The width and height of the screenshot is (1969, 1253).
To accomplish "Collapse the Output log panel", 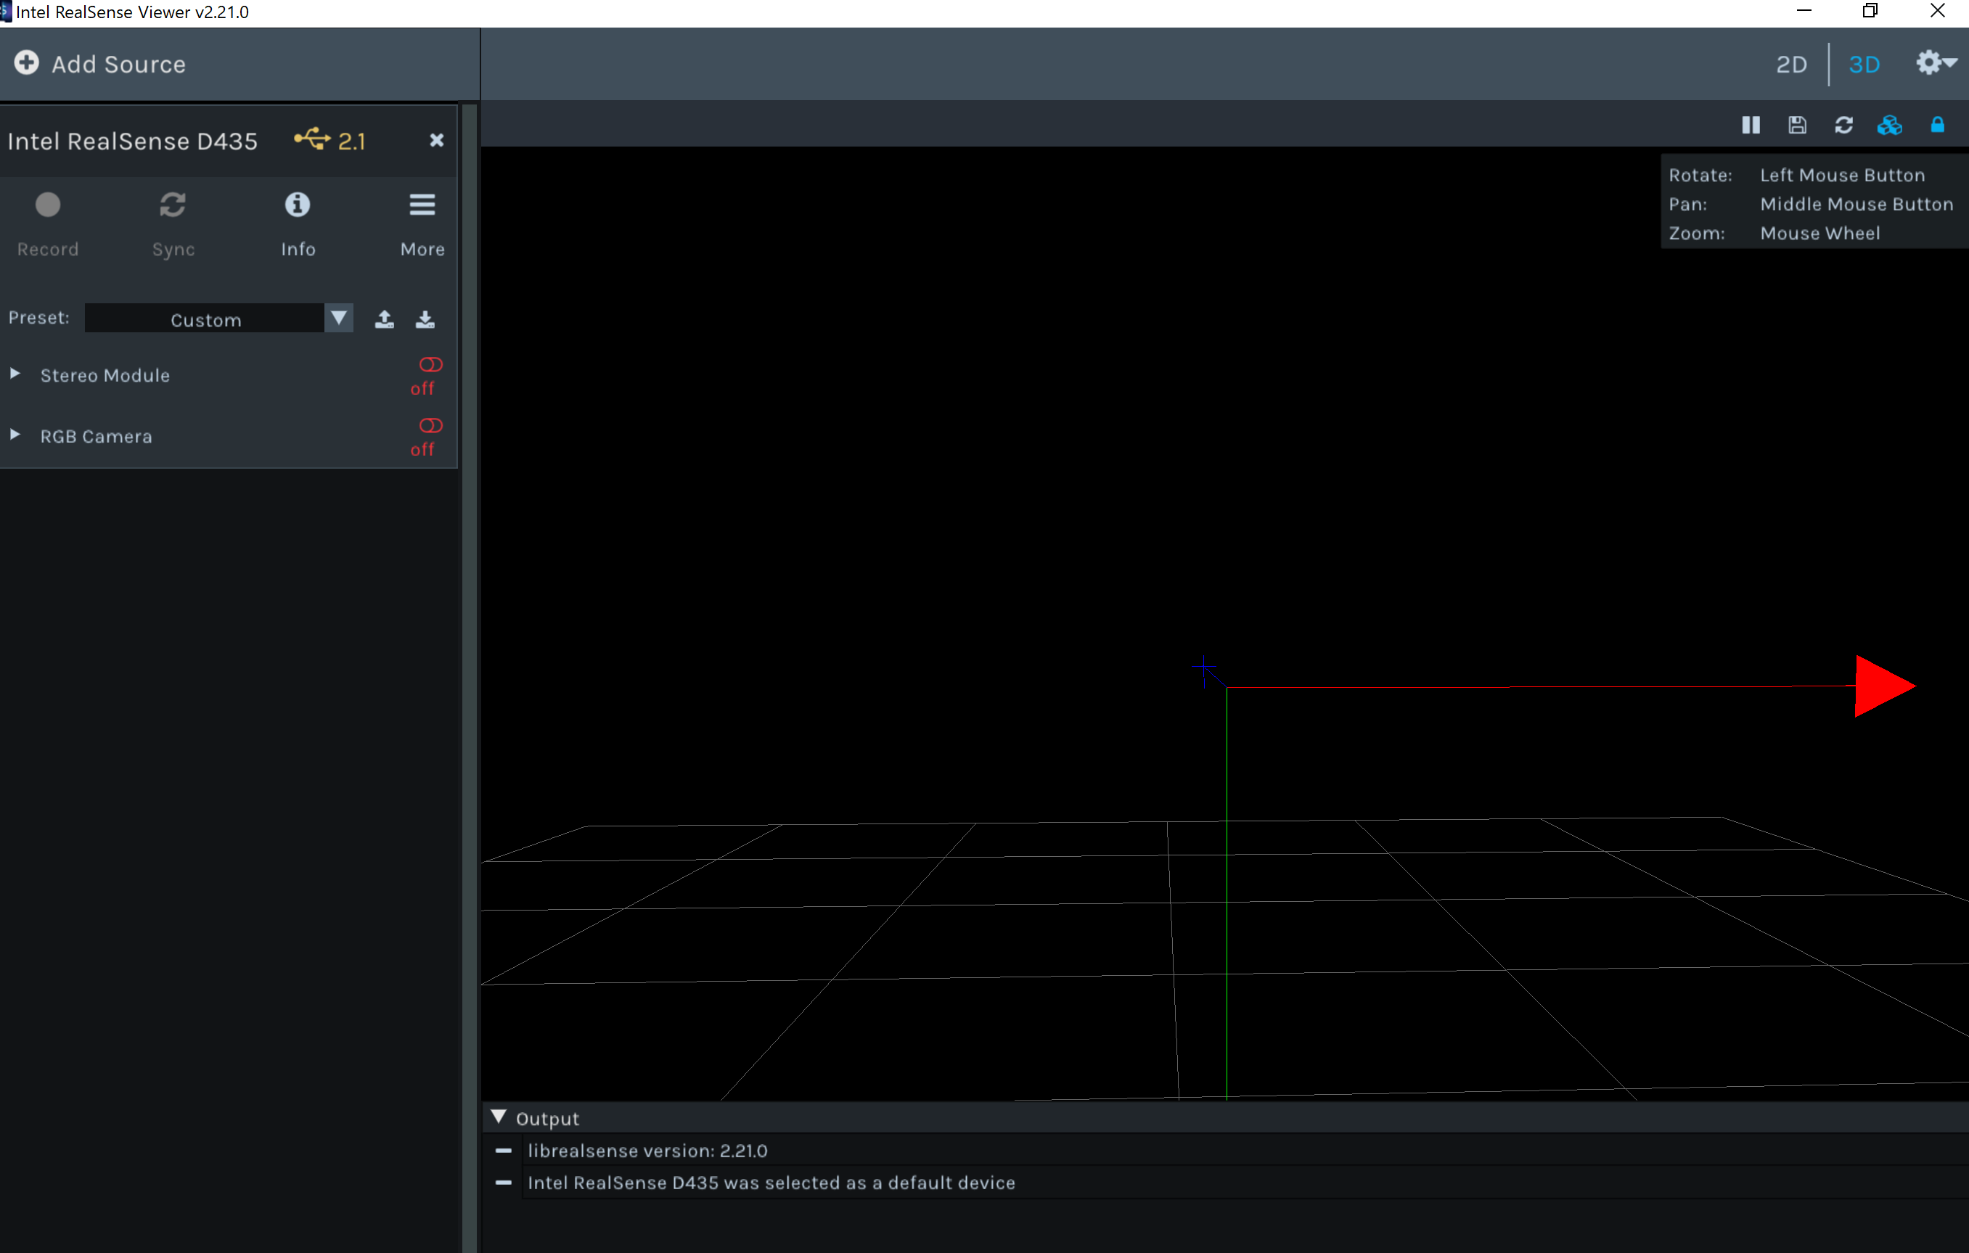I will pos(499,1117).
